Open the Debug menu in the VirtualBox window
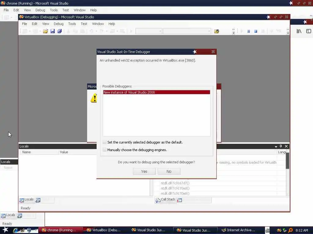This screenshot has width=313, height=234. 58,24
